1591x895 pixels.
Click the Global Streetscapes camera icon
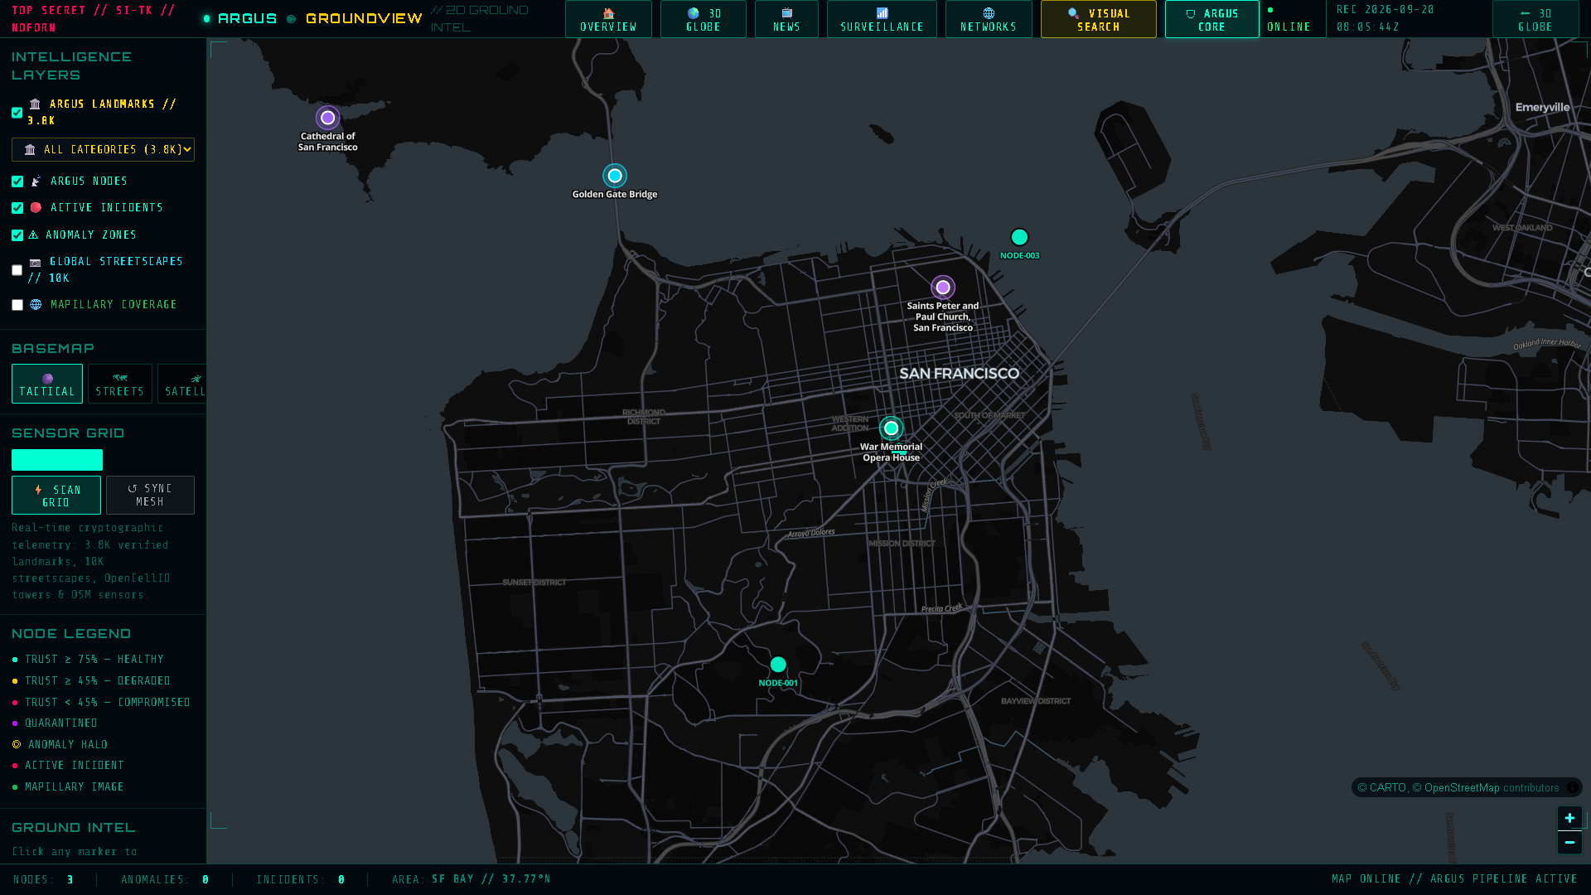point(35,262)
